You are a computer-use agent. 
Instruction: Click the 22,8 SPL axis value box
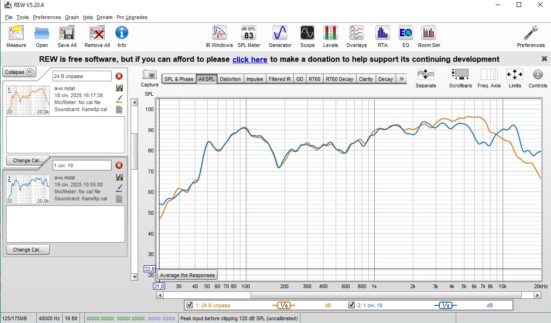point(149,269)
